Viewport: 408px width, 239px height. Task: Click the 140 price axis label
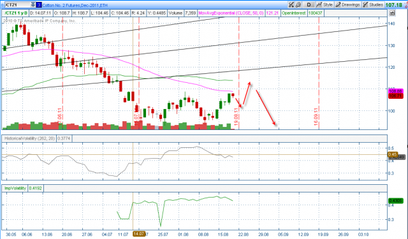click(x=391, y=24)
